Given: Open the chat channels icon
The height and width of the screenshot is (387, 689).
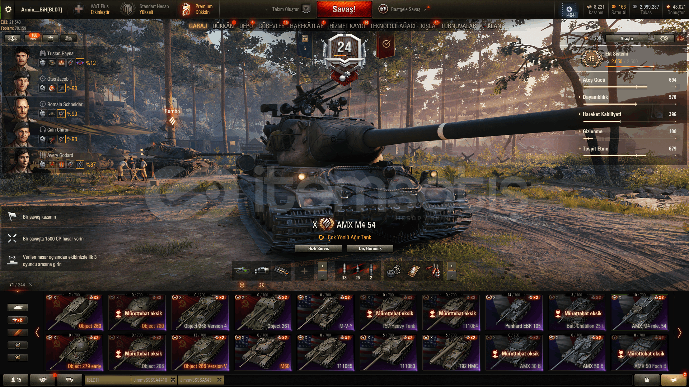Looking at the screenshot, I should point(70,380).
